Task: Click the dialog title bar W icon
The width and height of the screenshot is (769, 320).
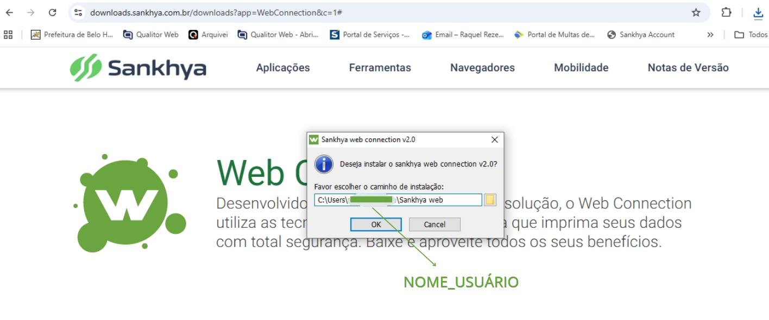Action: (x=314, y=139)
